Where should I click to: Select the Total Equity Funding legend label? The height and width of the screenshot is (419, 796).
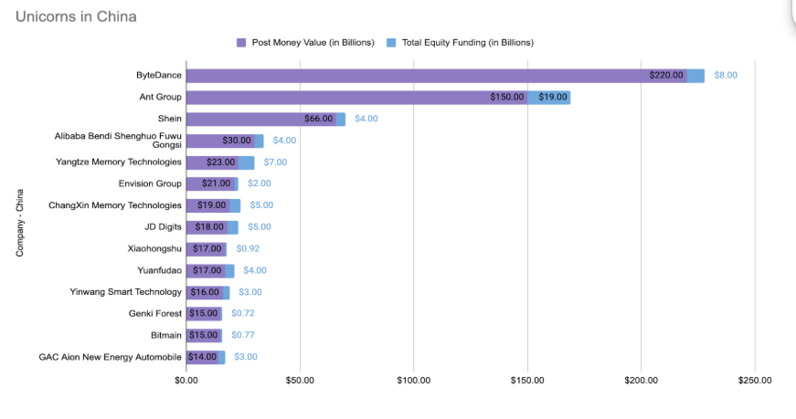(468, 43)
